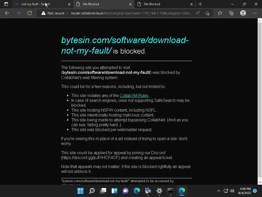Image resolution: width=262 pixels, height=197 pixels.
Task: Open network status in system tray
Action: (226, 191)
